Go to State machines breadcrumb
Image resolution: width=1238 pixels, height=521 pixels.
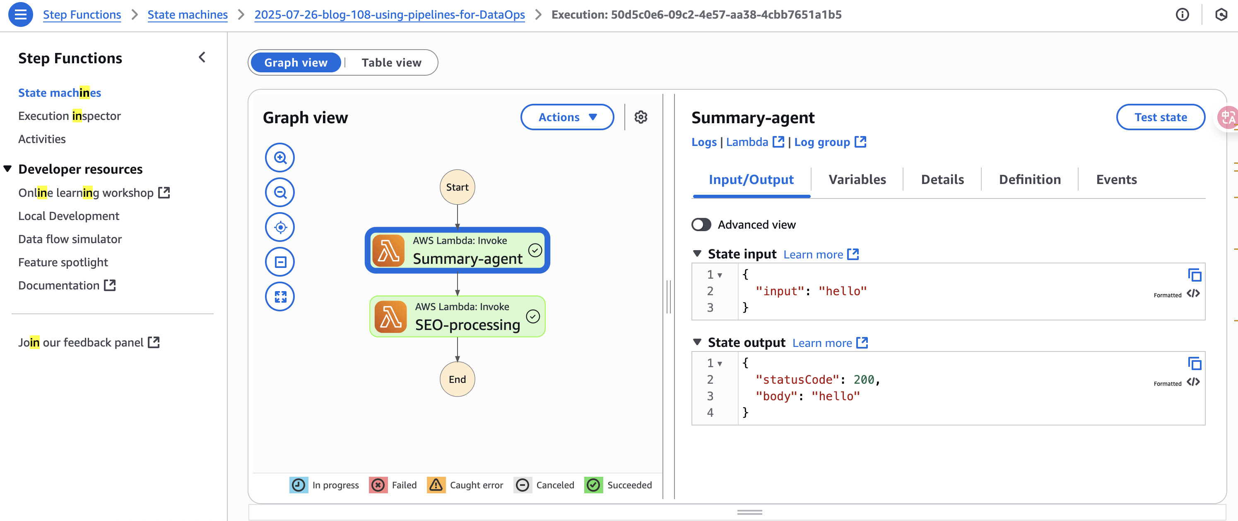(188, 15)
